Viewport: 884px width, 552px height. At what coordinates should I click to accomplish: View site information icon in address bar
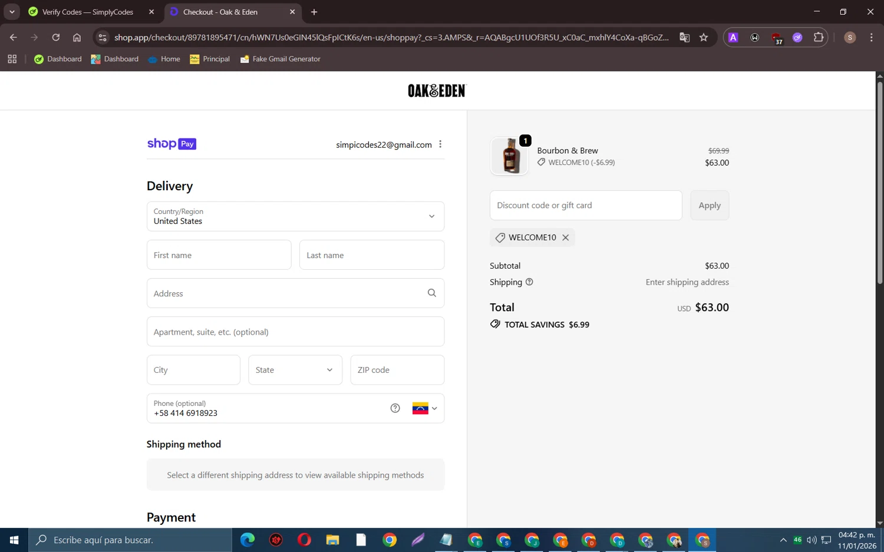[x=103, y=37]
